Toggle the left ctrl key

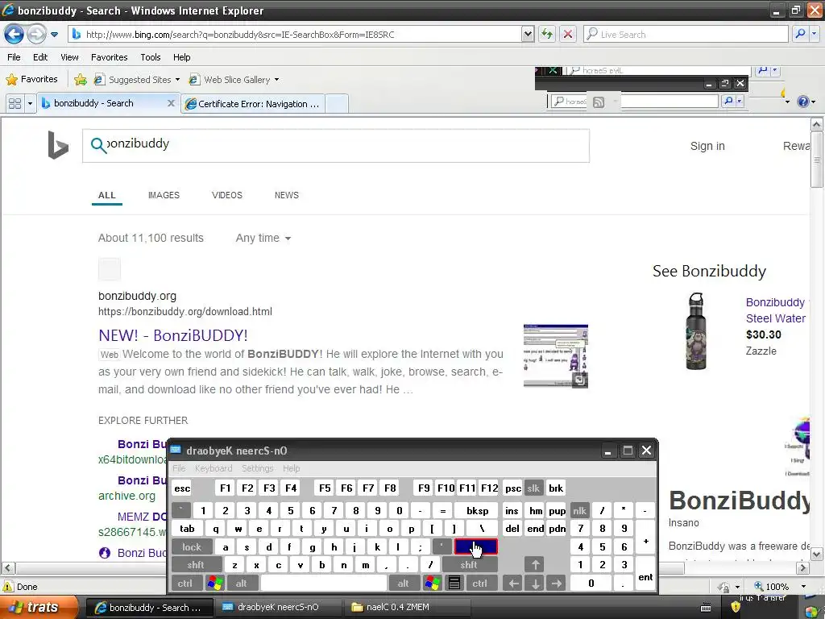click(x=185, y=584)
